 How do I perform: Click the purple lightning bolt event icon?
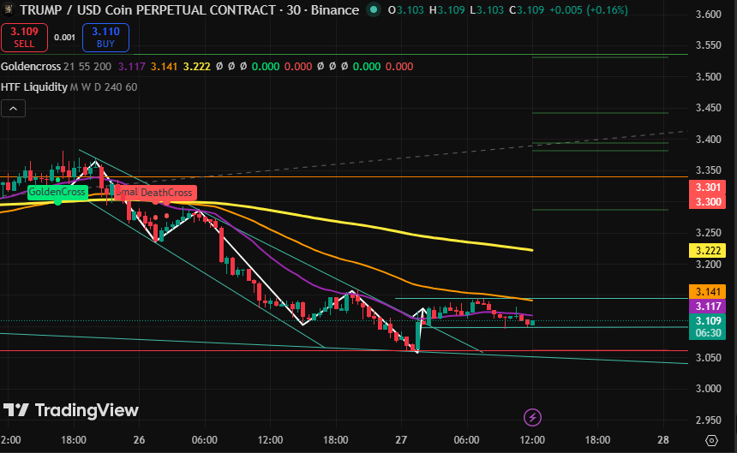(x=532, y=417)
